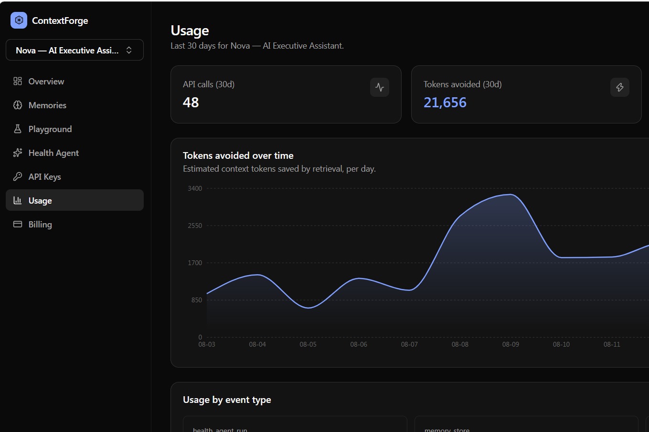This screenshot has height=432, width=649.
Task: Switch to the Usage page
Action: click(x=74, y=200)
